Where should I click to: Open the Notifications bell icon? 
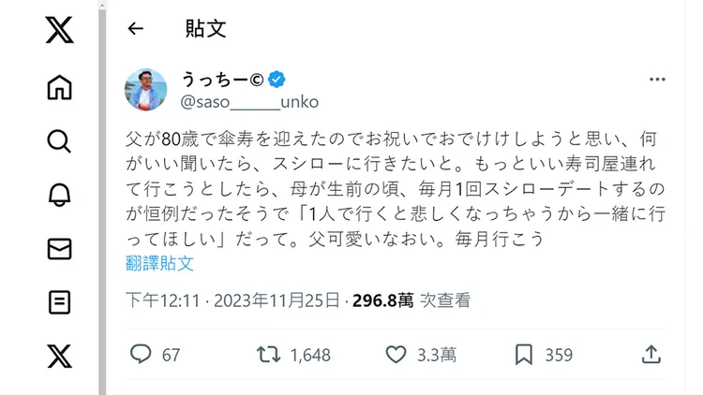click(x=59, y=195)
